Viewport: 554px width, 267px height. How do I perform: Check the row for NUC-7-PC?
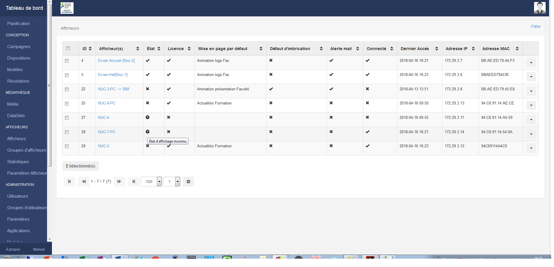67,132
